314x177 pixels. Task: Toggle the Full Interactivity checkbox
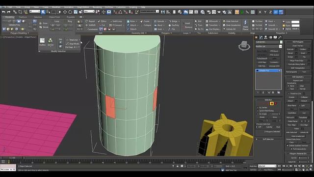click(291, 149)
